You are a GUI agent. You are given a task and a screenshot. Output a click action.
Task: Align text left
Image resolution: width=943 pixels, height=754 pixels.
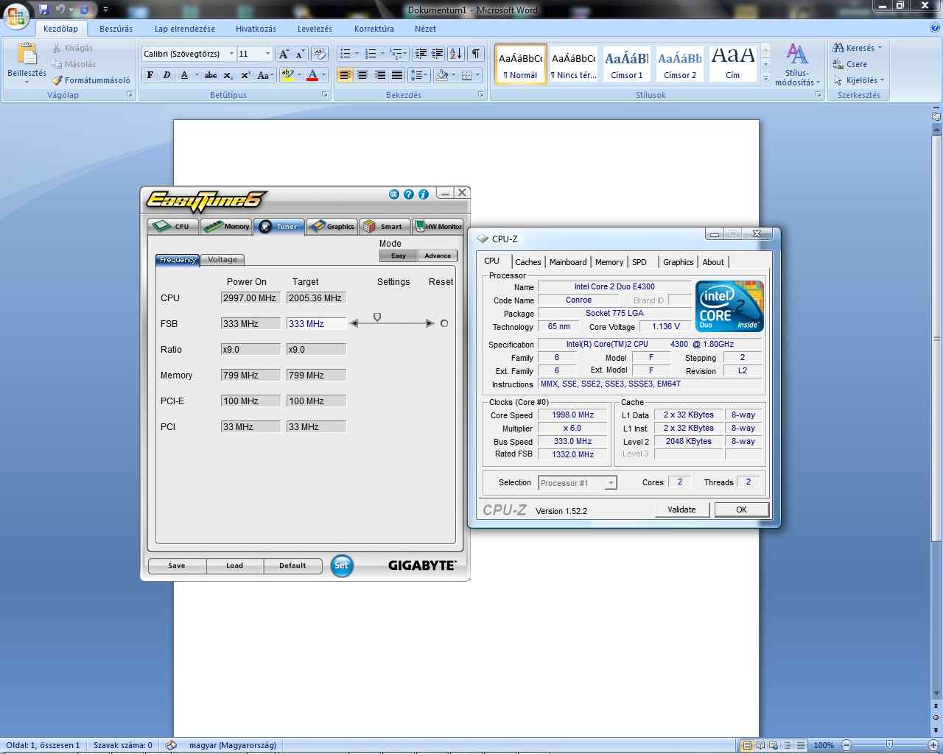click(345, 75)
